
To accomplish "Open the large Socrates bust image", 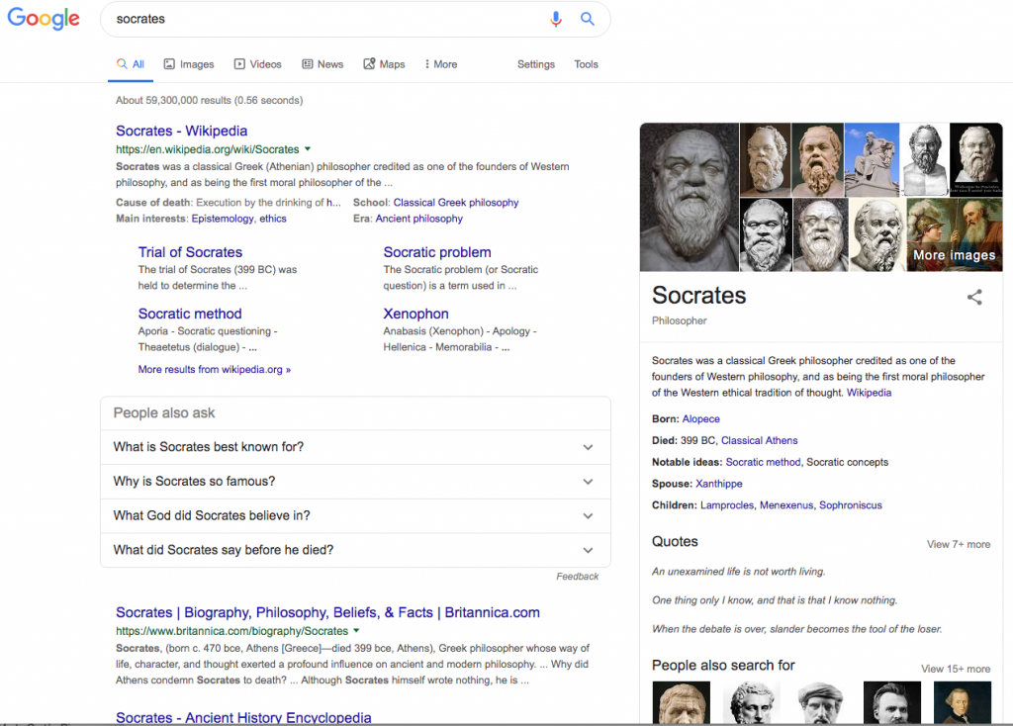I will tap(689, 197).
